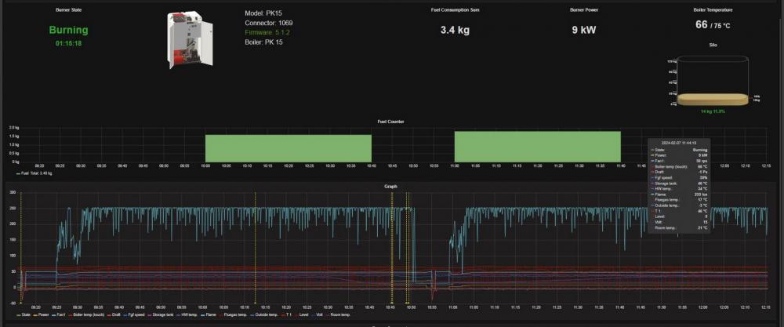This screenshot has height=327, width=784.
Task: Toggle the State series in the Graph legend
Action: pyautogui.click(x=24, y=315)
